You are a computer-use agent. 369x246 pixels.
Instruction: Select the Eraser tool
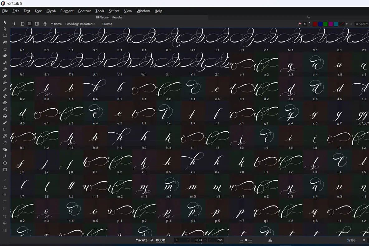click(x=5, y=56)
